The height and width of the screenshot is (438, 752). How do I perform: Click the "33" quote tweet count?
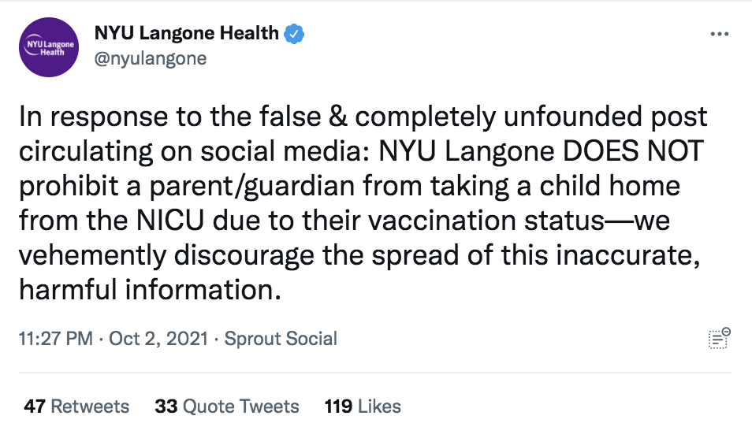[x=166, y=406]
